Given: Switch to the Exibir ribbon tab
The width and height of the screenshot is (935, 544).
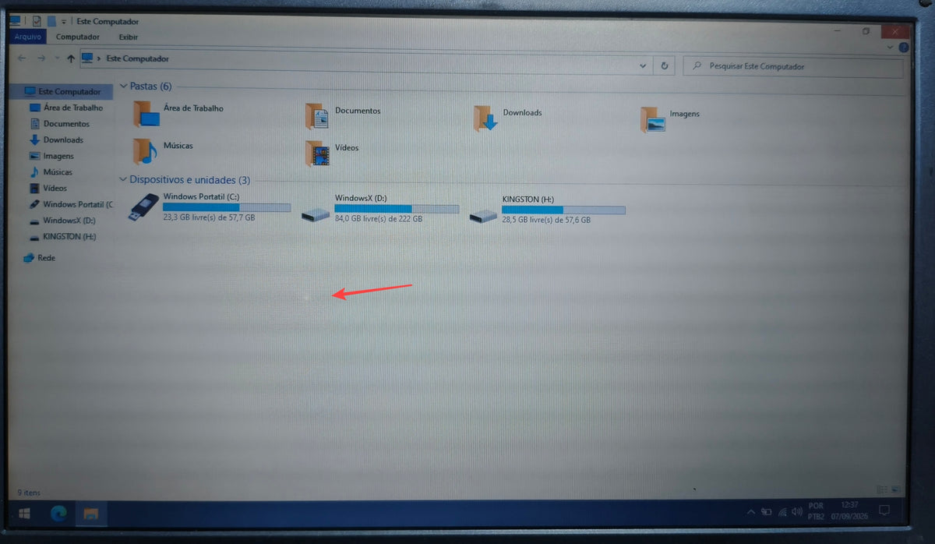Looking at the screenshot, I should tap(129, 37).
